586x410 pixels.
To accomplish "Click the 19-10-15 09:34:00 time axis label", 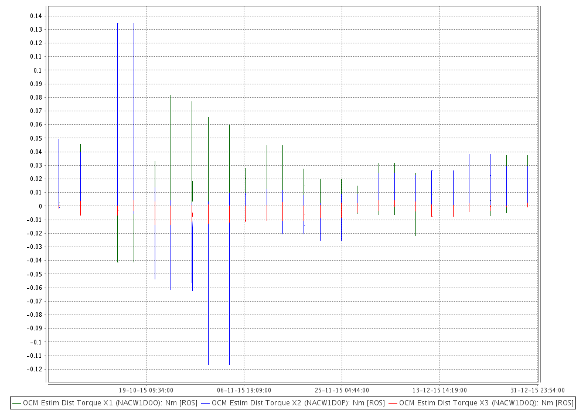I will [146, 390].
